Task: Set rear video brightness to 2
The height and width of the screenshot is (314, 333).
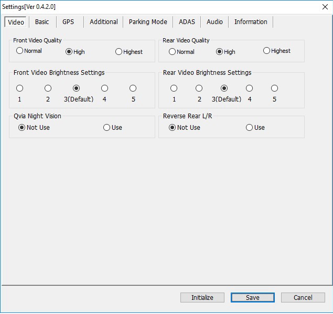Action: pyautogui.click(x=199, y=88)
